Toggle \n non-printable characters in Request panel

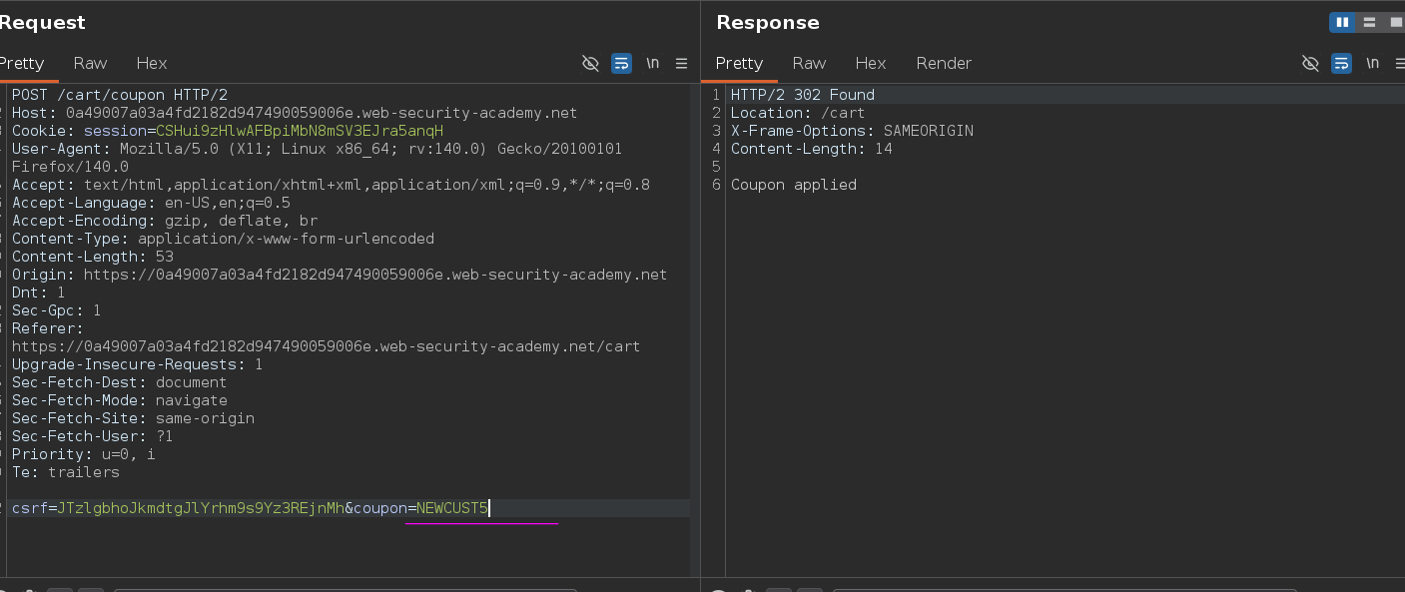[652, 63]
